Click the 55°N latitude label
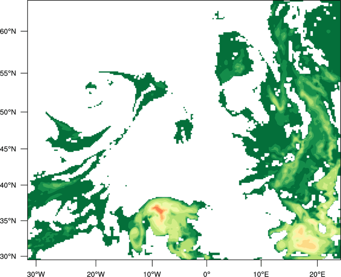 coord(8,73)
